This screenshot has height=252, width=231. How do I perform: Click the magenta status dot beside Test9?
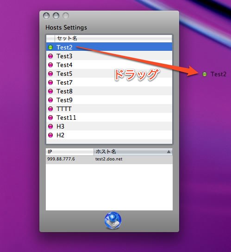(50, 100)
